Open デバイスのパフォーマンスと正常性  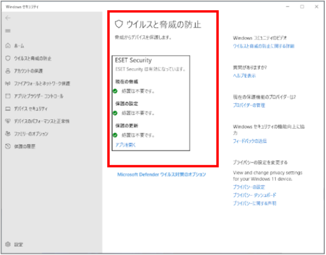42,121
